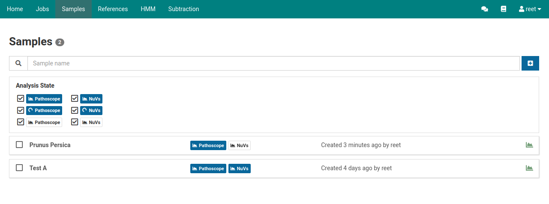Open the Test A sample
The height and width of the screenshot is (204, 549).
click(x=38, y=168)
